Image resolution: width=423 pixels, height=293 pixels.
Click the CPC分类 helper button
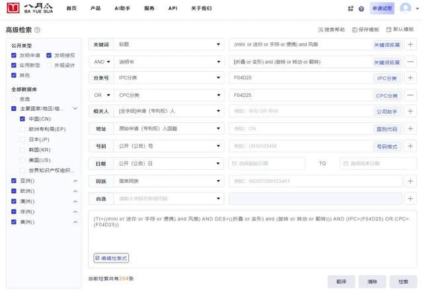point(387,96)
